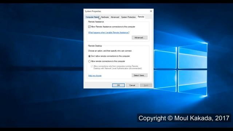Go to the Advanced tab
This screenshot has height=131, width=233.
pos(115,17)
